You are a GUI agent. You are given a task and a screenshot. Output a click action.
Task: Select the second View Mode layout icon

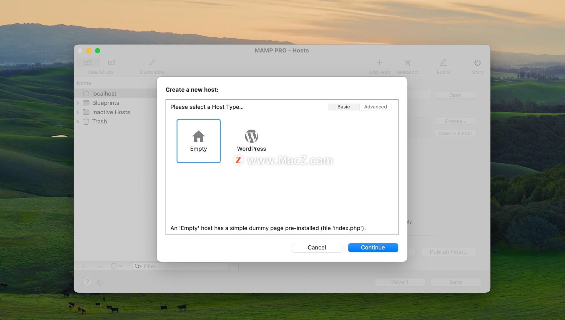[x=112, y=62]
